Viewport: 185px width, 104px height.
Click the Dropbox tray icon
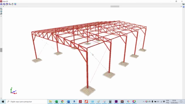point(164,101)
